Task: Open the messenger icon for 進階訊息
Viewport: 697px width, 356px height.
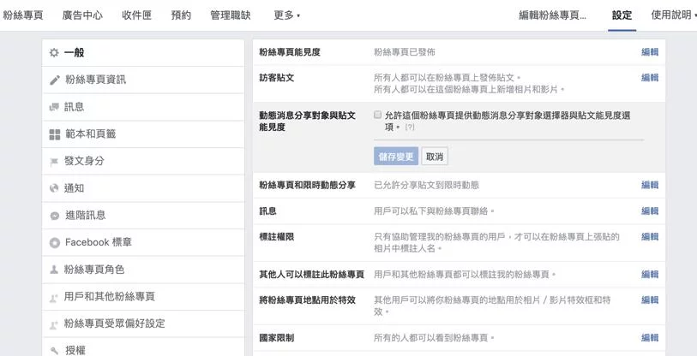Action: pos(55,216)
